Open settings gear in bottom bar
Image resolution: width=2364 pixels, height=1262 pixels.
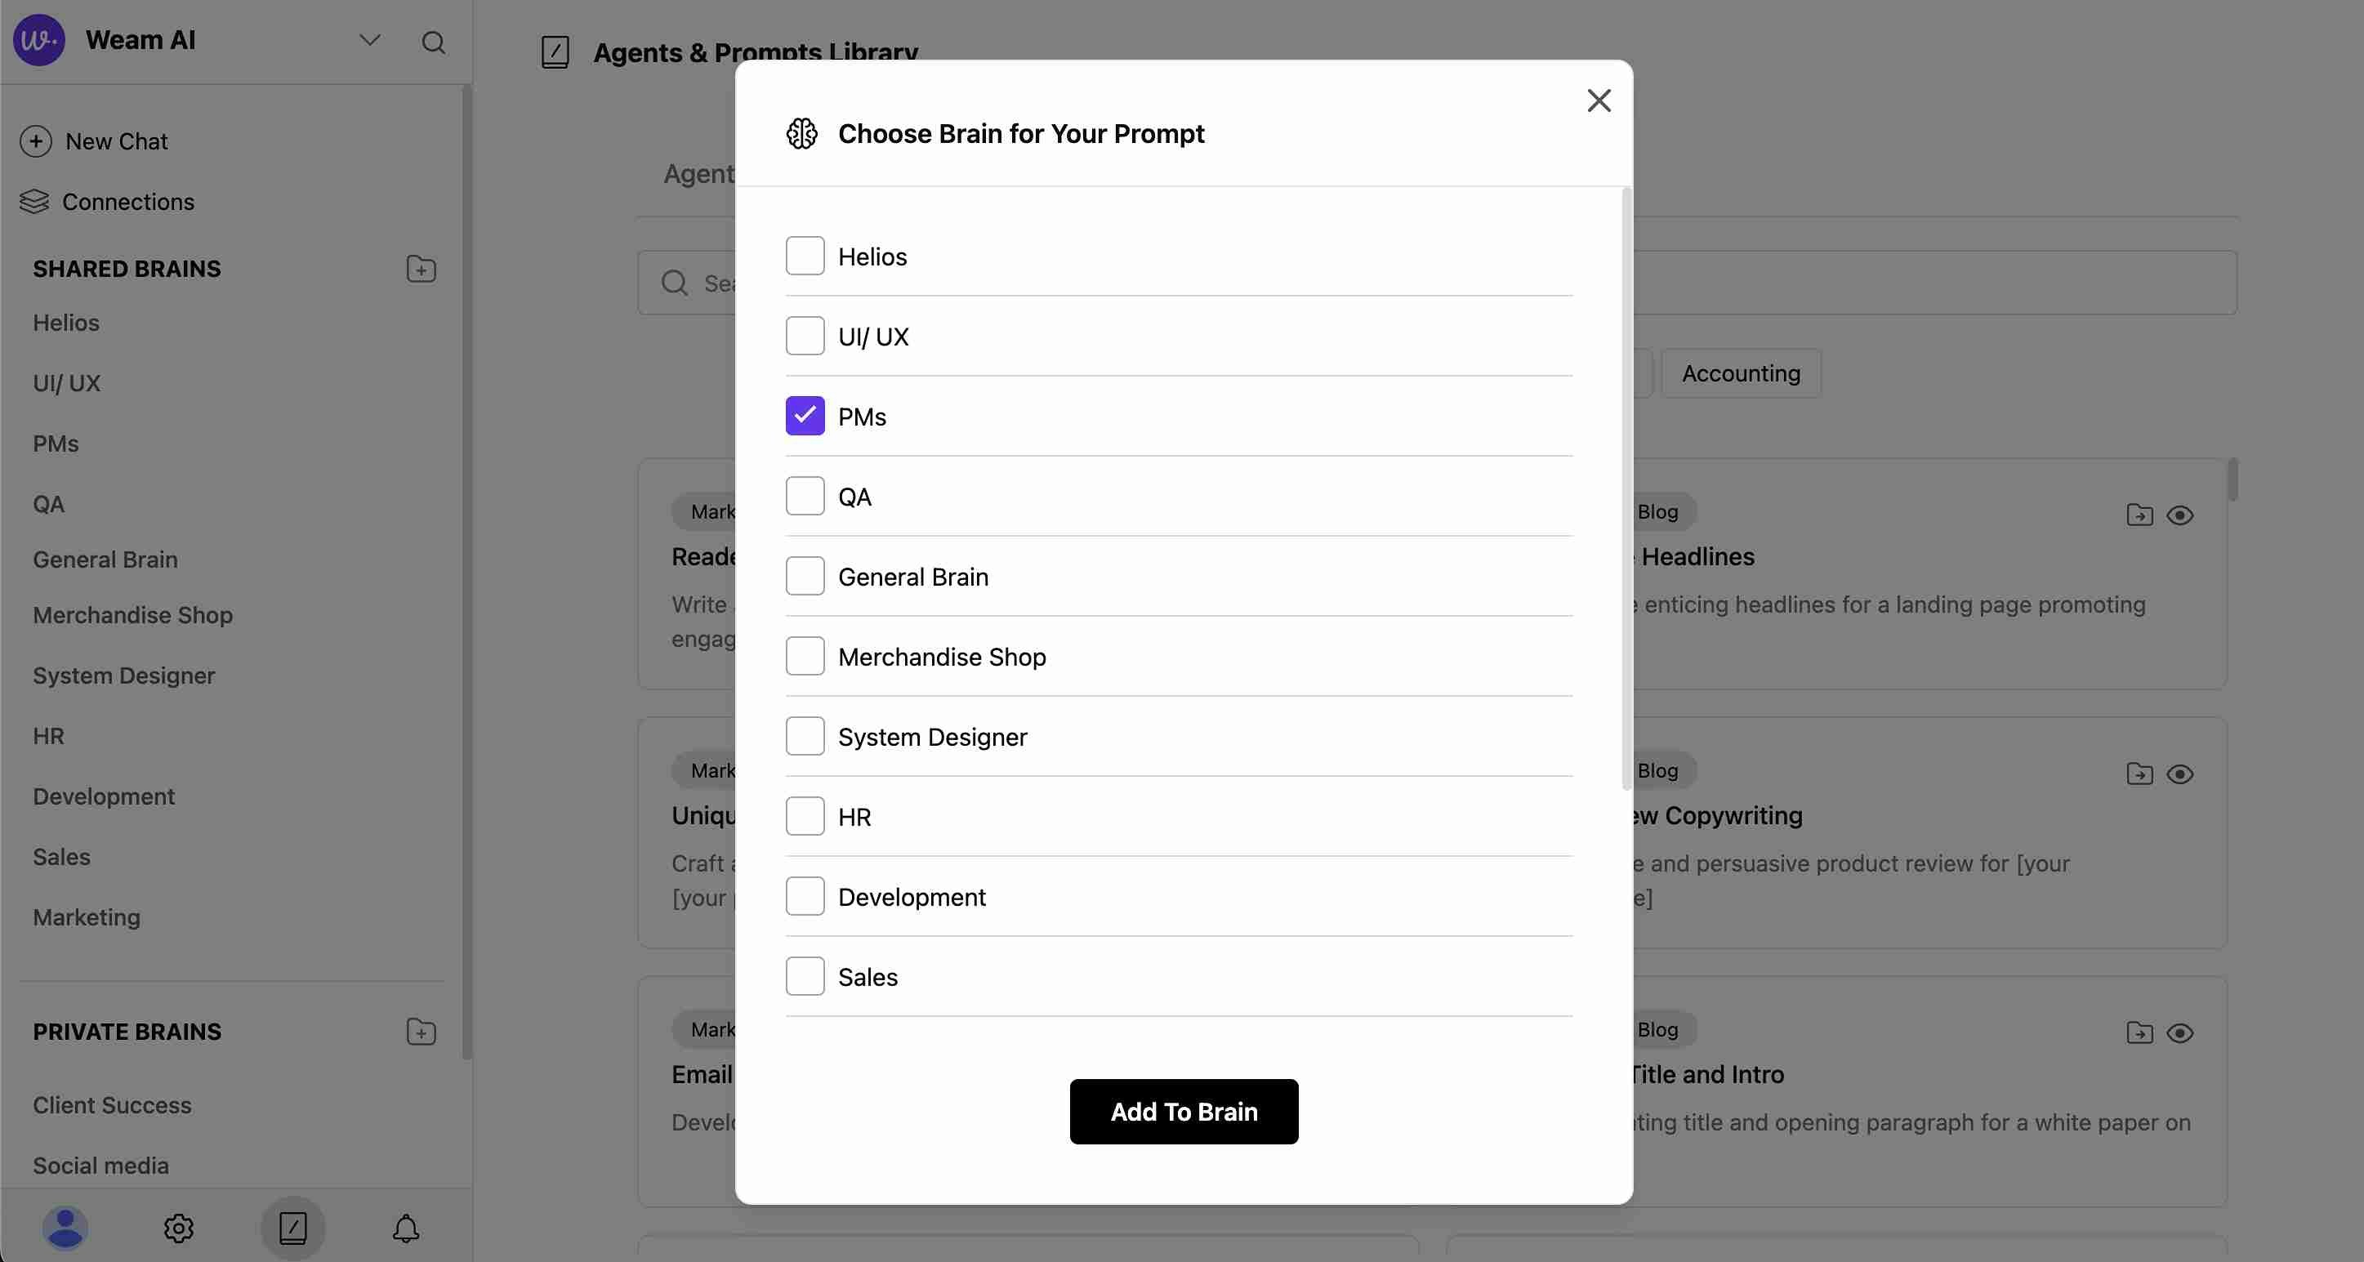(179, 1228)
